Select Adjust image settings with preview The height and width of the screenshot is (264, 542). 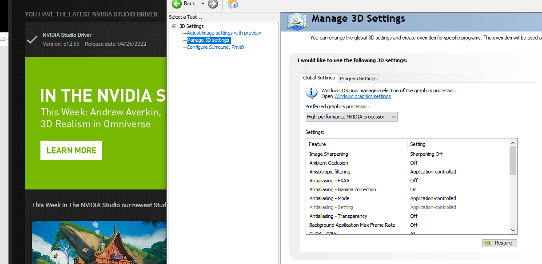click(x=224, y=33)
